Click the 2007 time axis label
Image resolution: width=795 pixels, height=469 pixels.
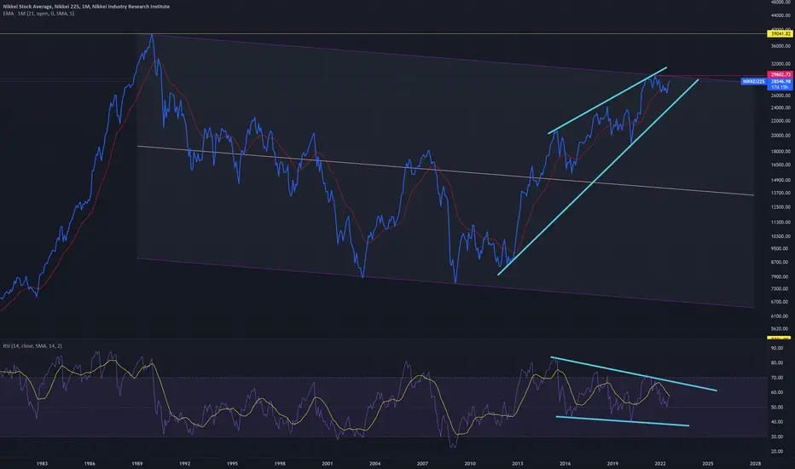(422, 463)
